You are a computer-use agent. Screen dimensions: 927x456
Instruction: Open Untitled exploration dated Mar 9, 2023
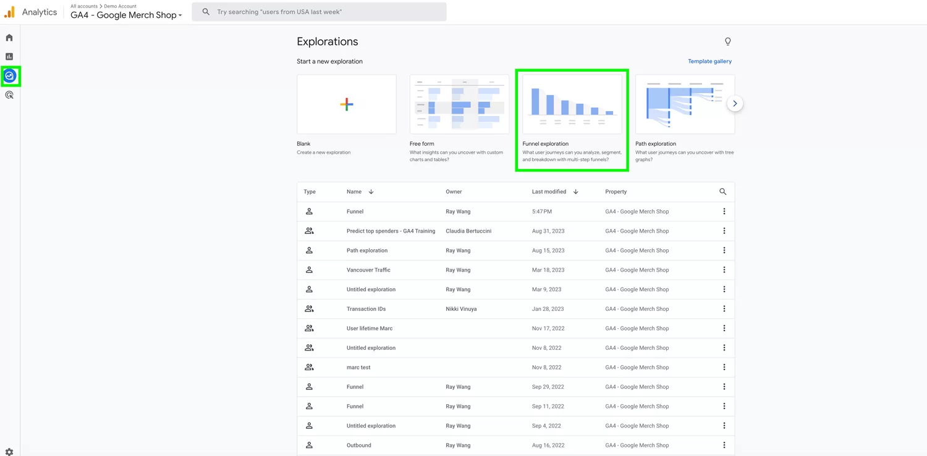[x=371, y=289]
